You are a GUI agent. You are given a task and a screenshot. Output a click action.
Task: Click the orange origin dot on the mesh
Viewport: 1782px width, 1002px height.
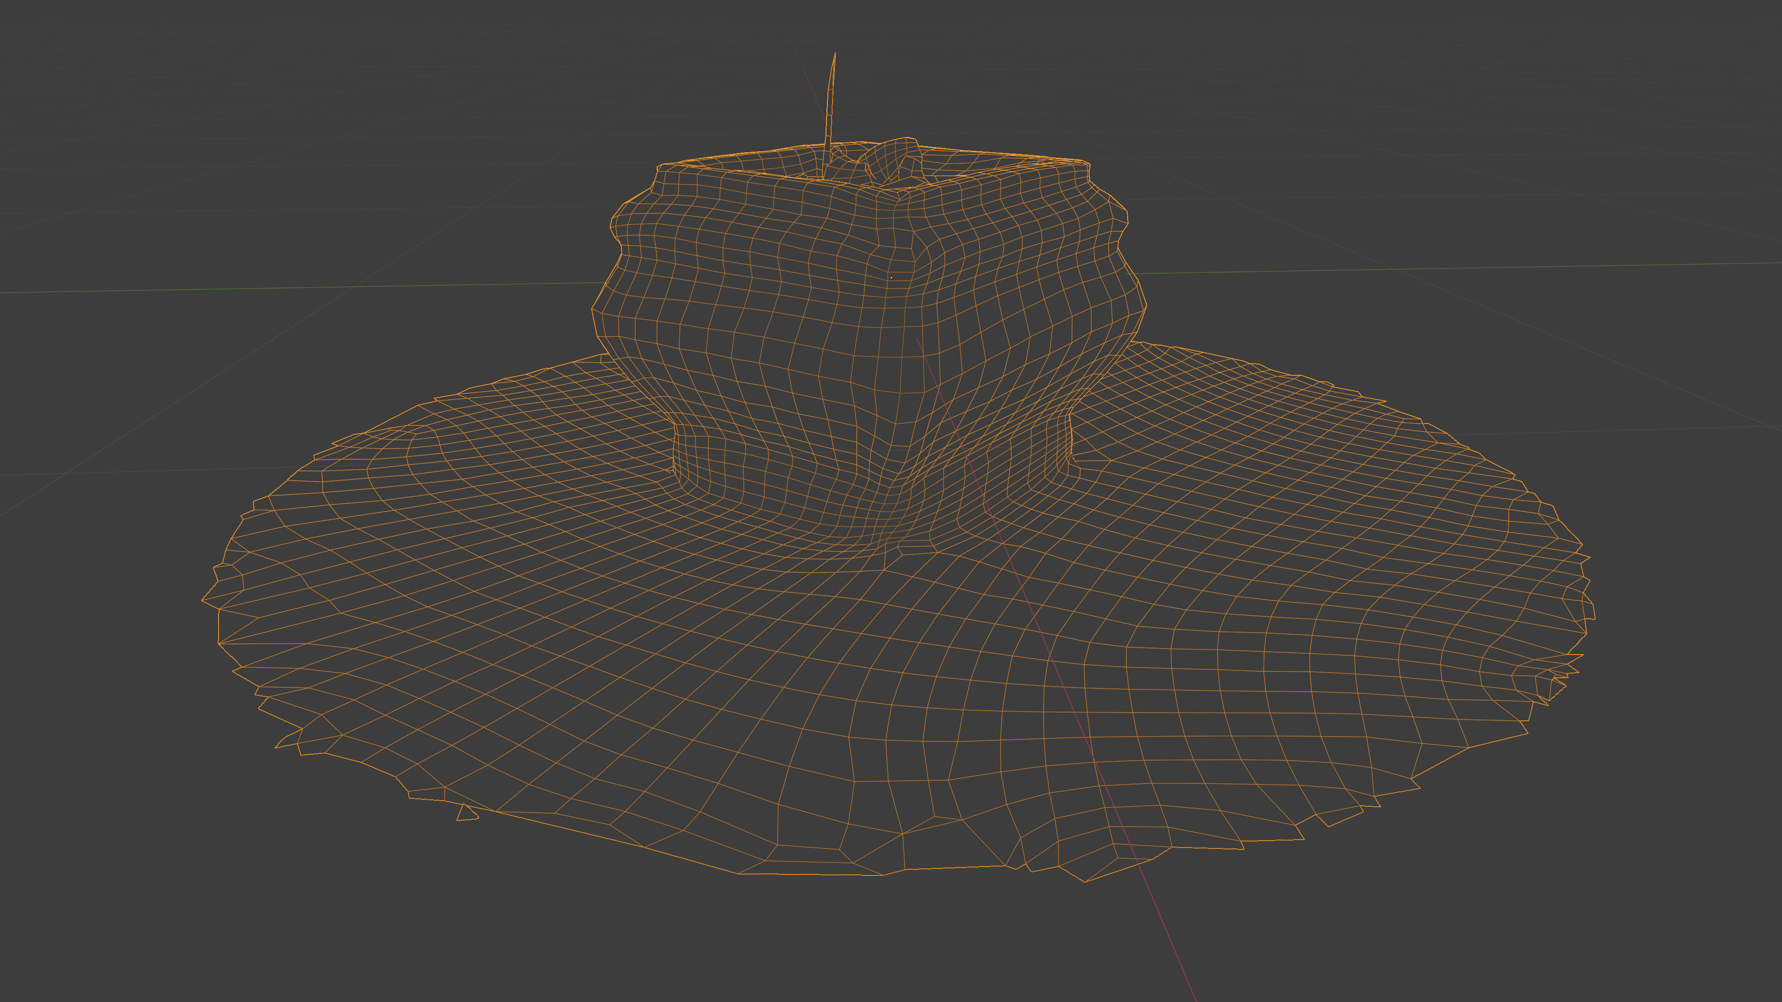click(x=891, y=278)
